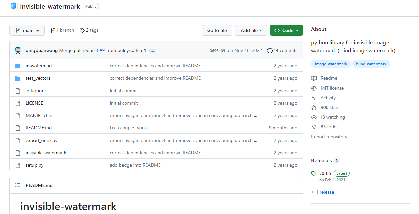Click the README outline list icon
419x214 pixels.
click(x=18, y=185)
